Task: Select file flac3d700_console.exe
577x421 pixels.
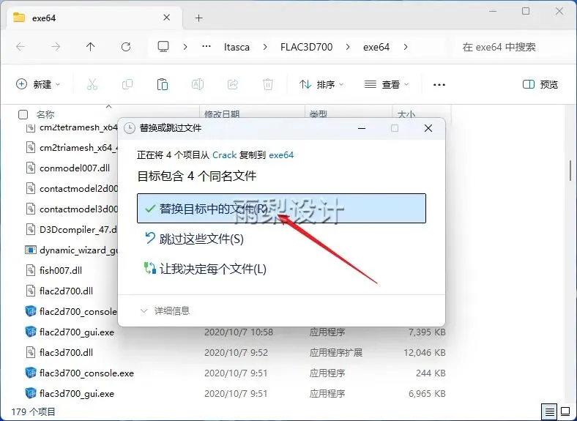Action: coord(86,373)
